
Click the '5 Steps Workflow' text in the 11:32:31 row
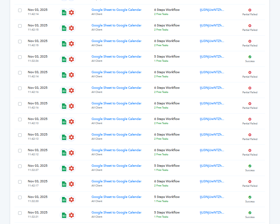(x=167, y=213)
